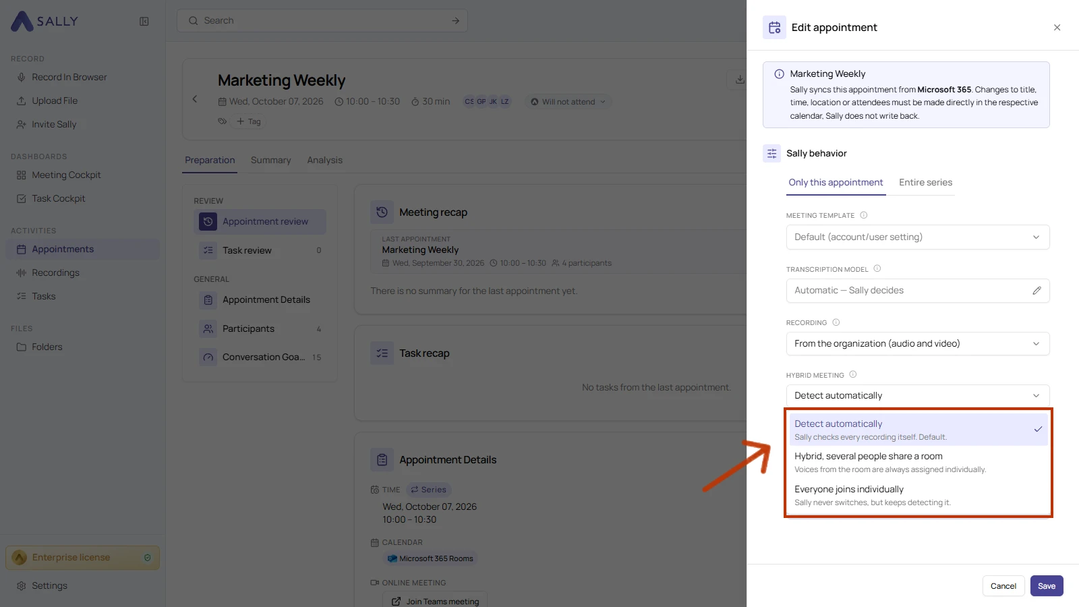Click Join Teams meeting link

pyautogui.click(x=436, y=601)
